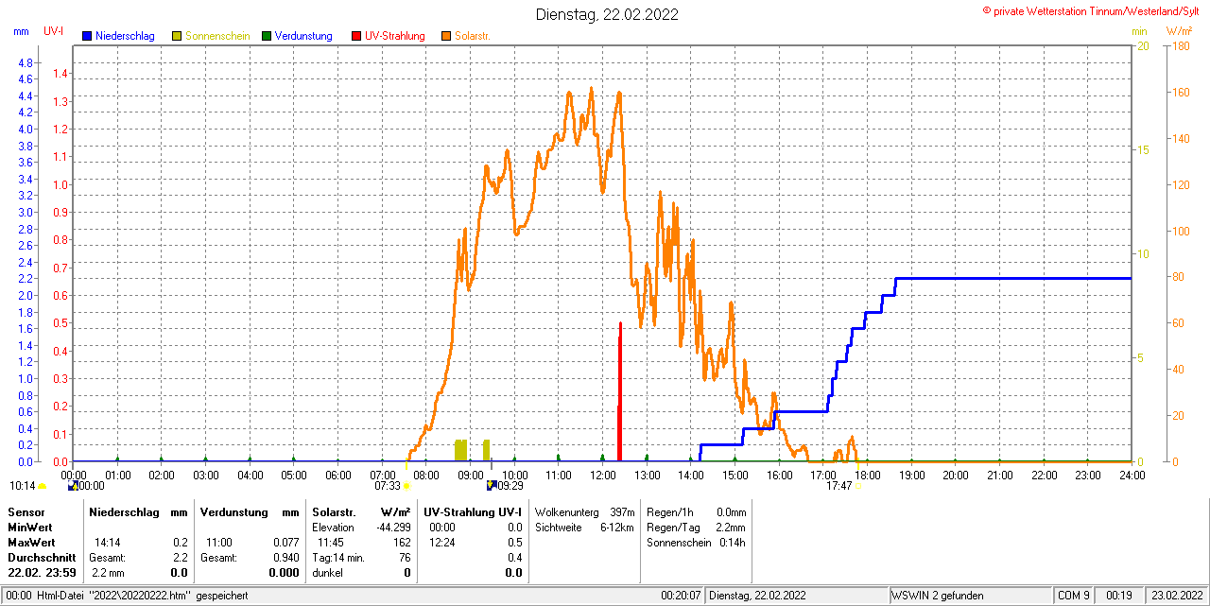Click the UV-I axis unit label
Viewport: 1210px width, 606px height.
pos(54,31)
